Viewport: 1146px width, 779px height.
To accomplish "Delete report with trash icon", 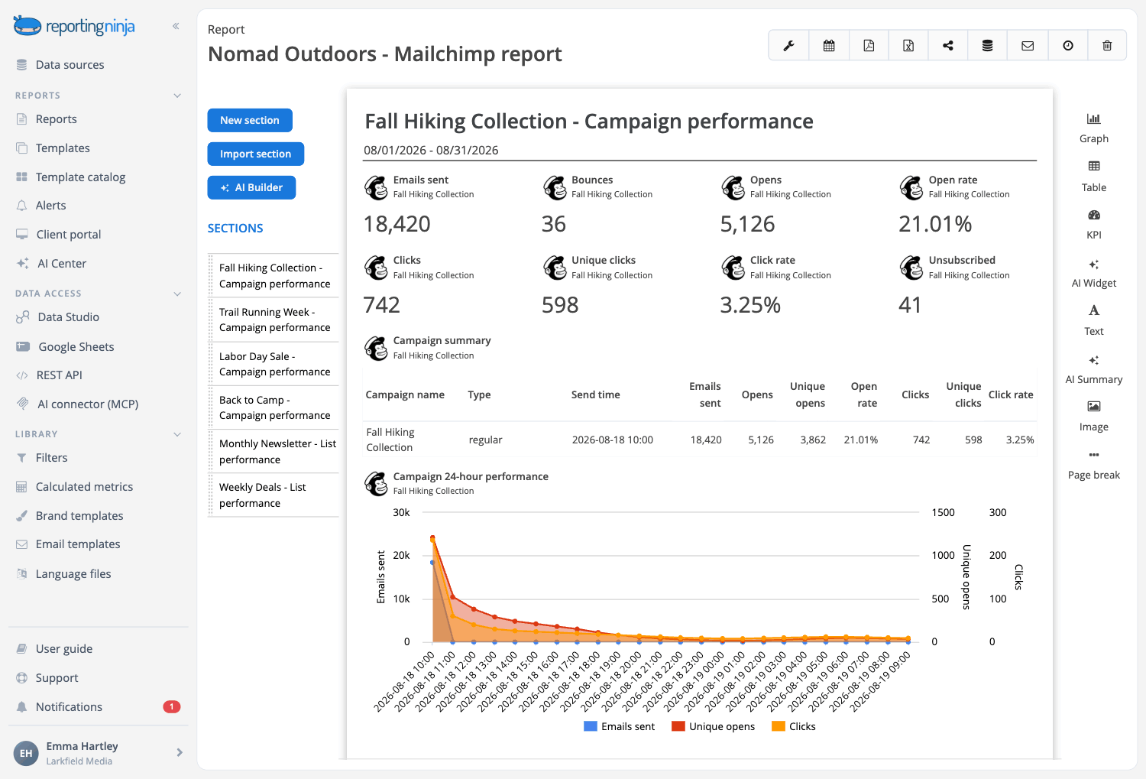I will (x=1107, y=46).
